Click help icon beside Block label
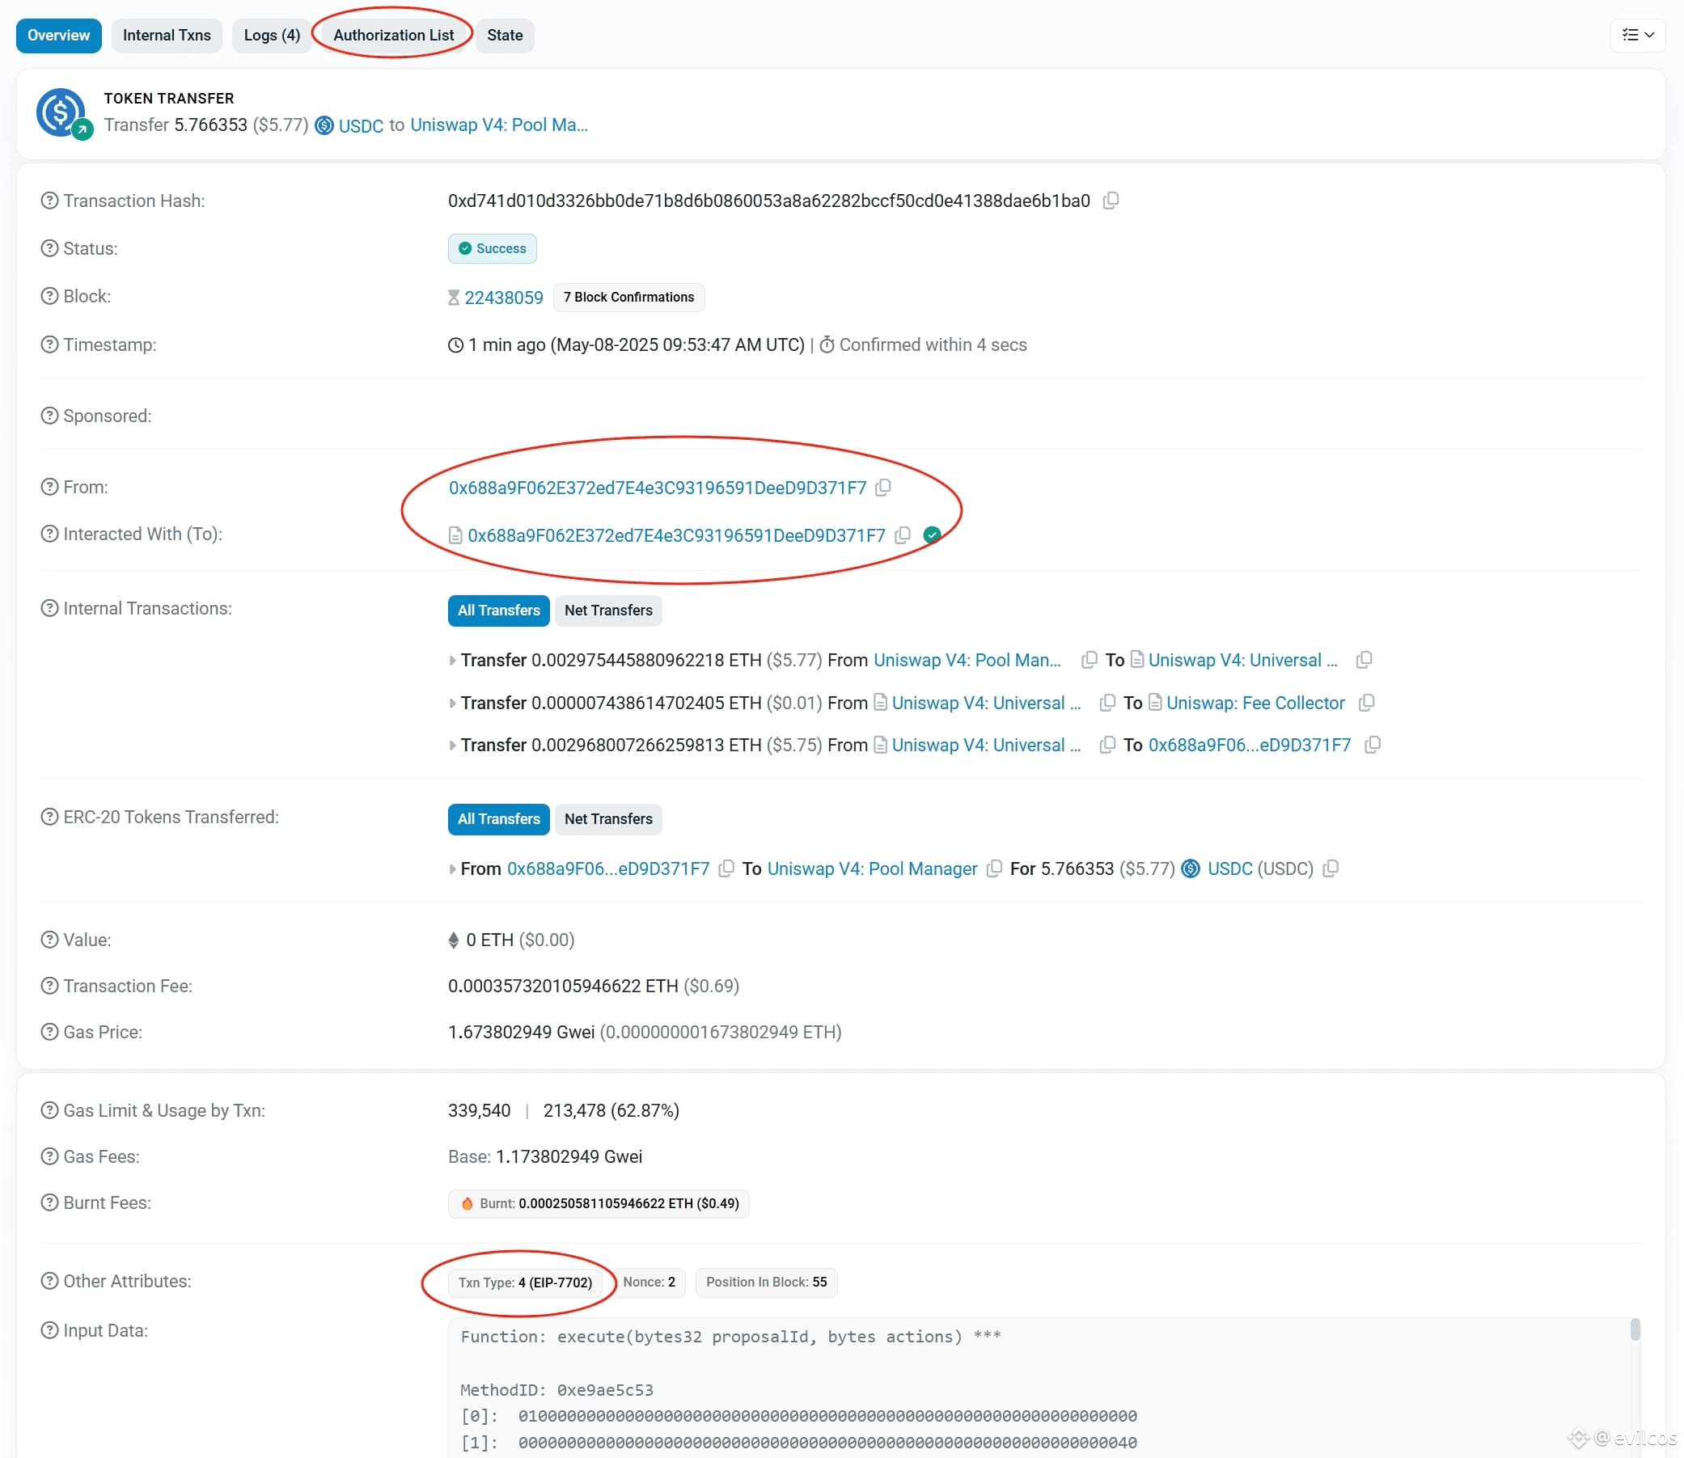Viewport: 1684px width, 1458px height. pos(49,296)
